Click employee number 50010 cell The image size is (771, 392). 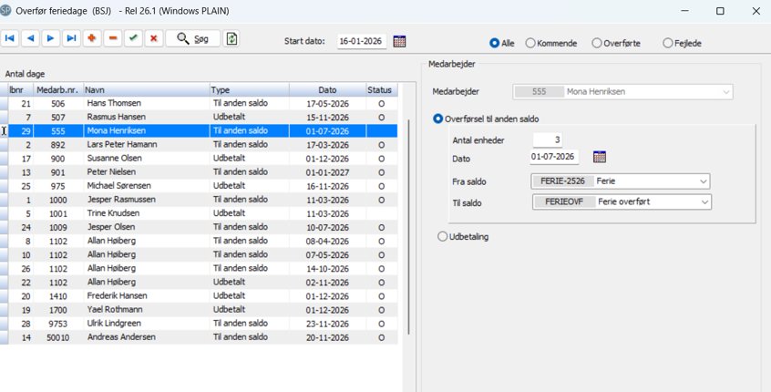58,338
